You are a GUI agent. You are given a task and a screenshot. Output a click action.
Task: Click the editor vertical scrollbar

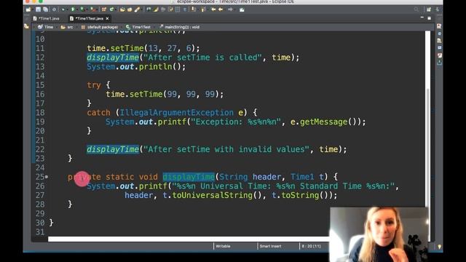tap(428, 119)
